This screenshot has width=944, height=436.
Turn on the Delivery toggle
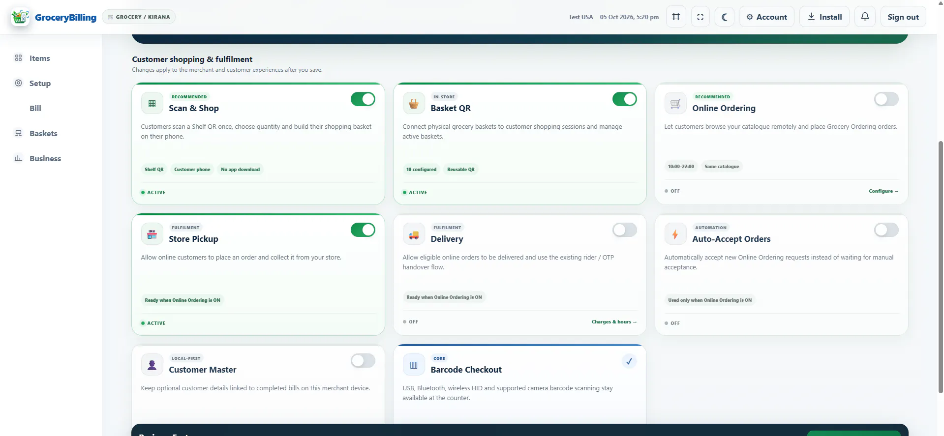tap(625, 230)
